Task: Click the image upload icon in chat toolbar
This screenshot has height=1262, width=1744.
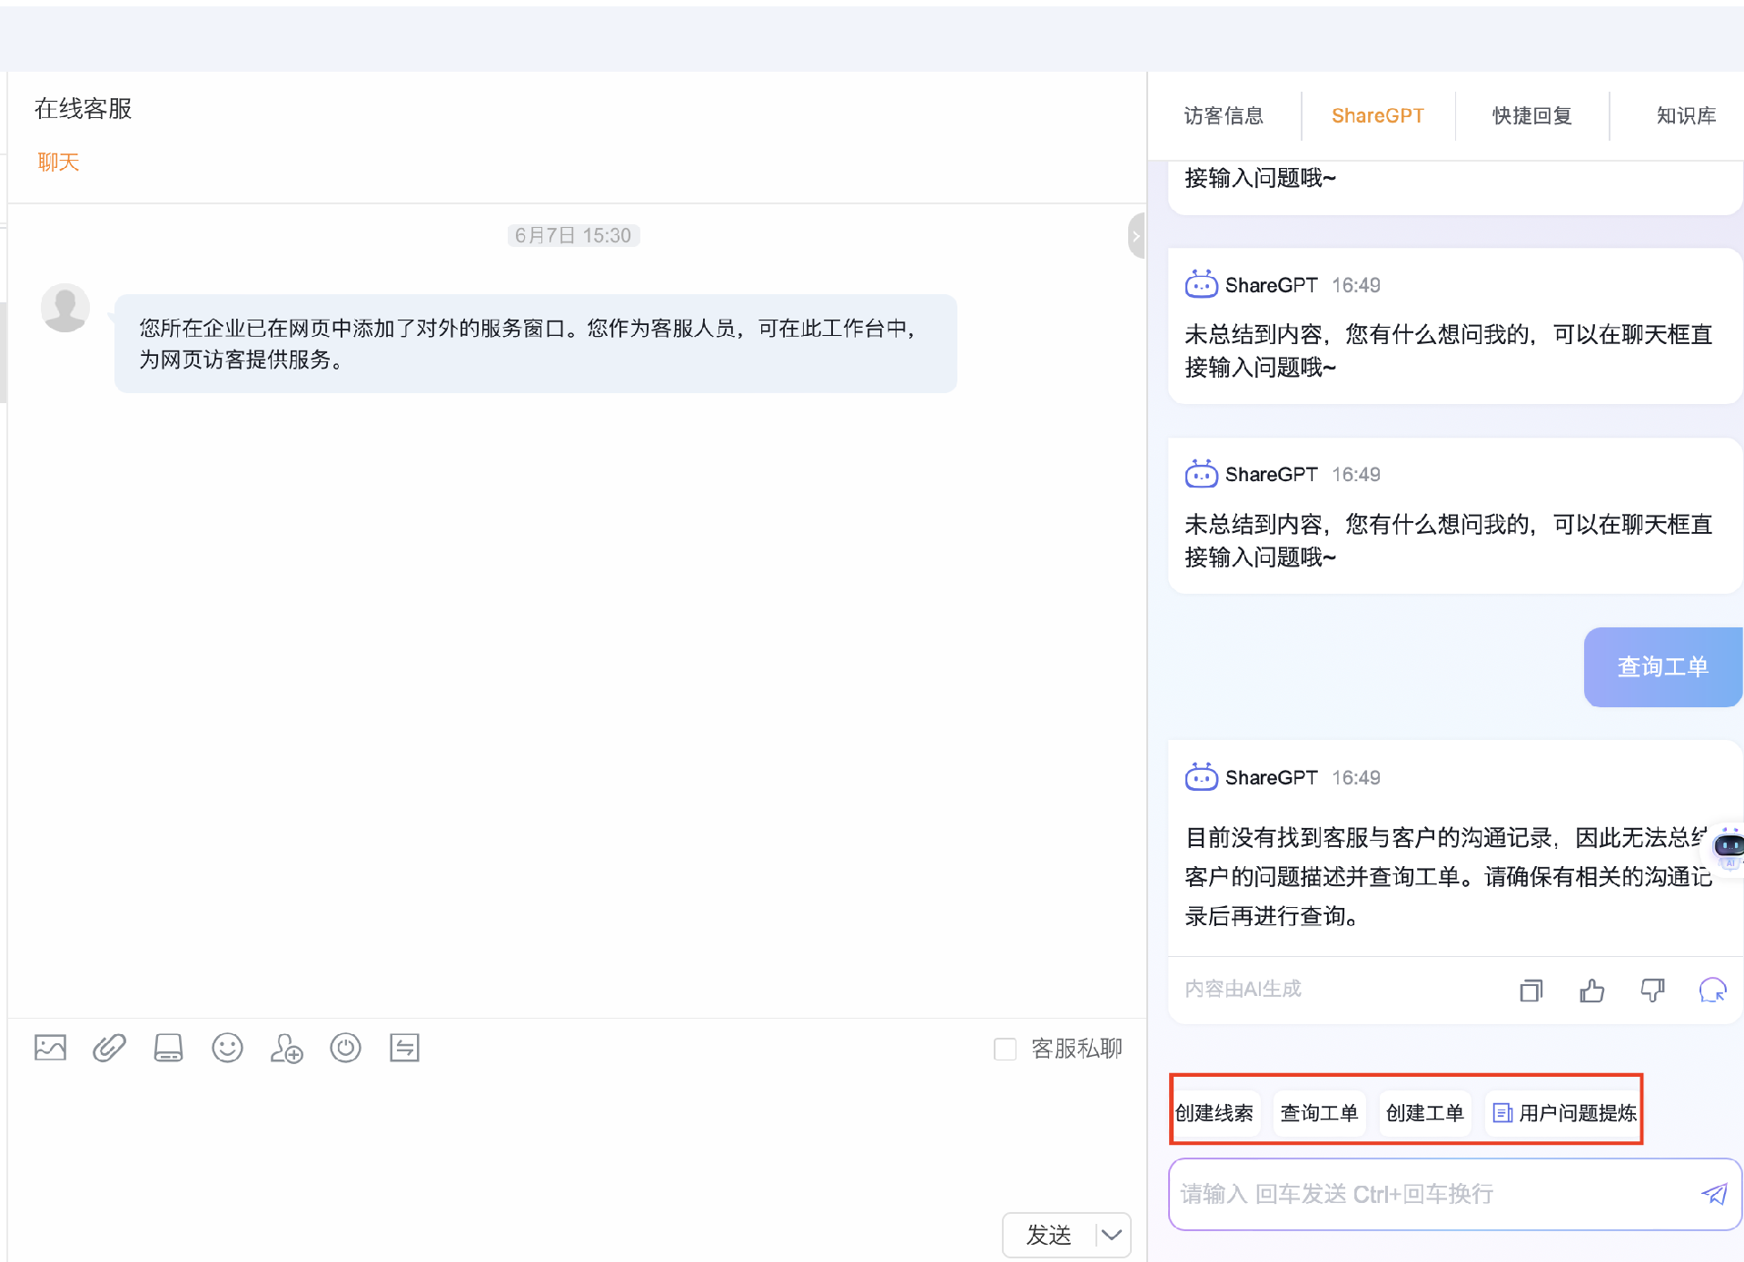Action: (50, 1048)
